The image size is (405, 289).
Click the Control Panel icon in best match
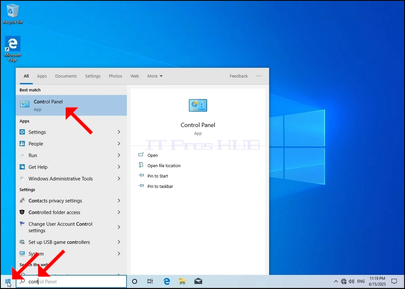[x=25, y=104]
